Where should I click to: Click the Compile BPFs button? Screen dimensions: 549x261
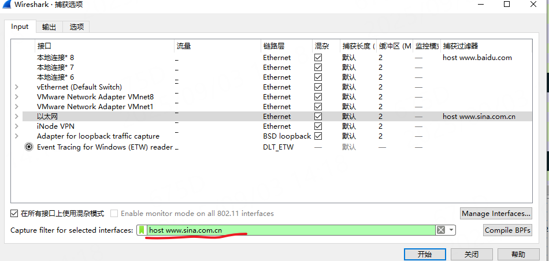pos(508,230)
